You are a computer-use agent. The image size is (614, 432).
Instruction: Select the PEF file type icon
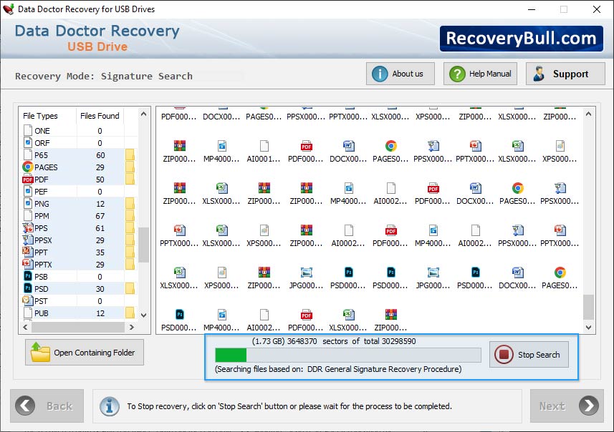28,192
